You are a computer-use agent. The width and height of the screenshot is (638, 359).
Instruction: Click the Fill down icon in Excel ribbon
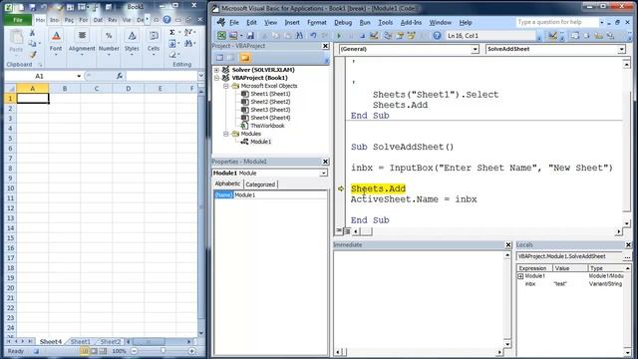tap(173, 43)
